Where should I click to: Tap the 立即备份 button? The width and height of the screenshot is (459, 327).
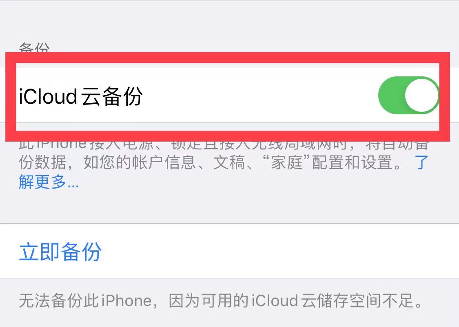click(60, 252)
